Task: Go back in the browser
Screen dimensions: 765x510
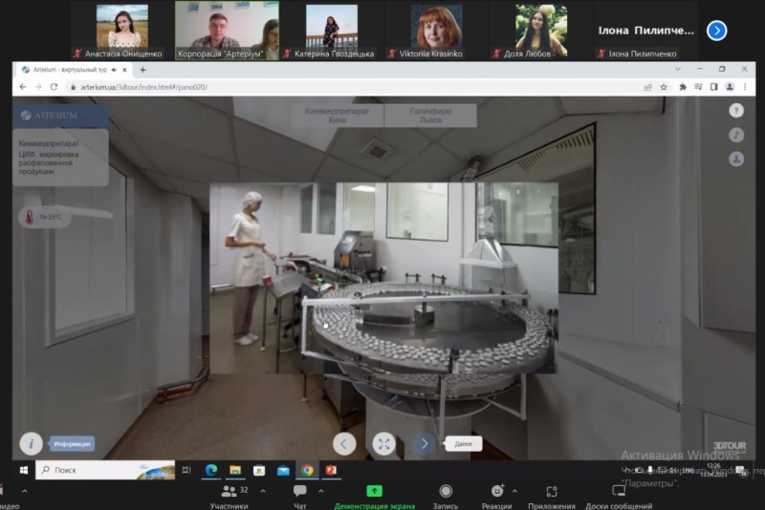Action: pyautogui.click(x=23, y=87)
